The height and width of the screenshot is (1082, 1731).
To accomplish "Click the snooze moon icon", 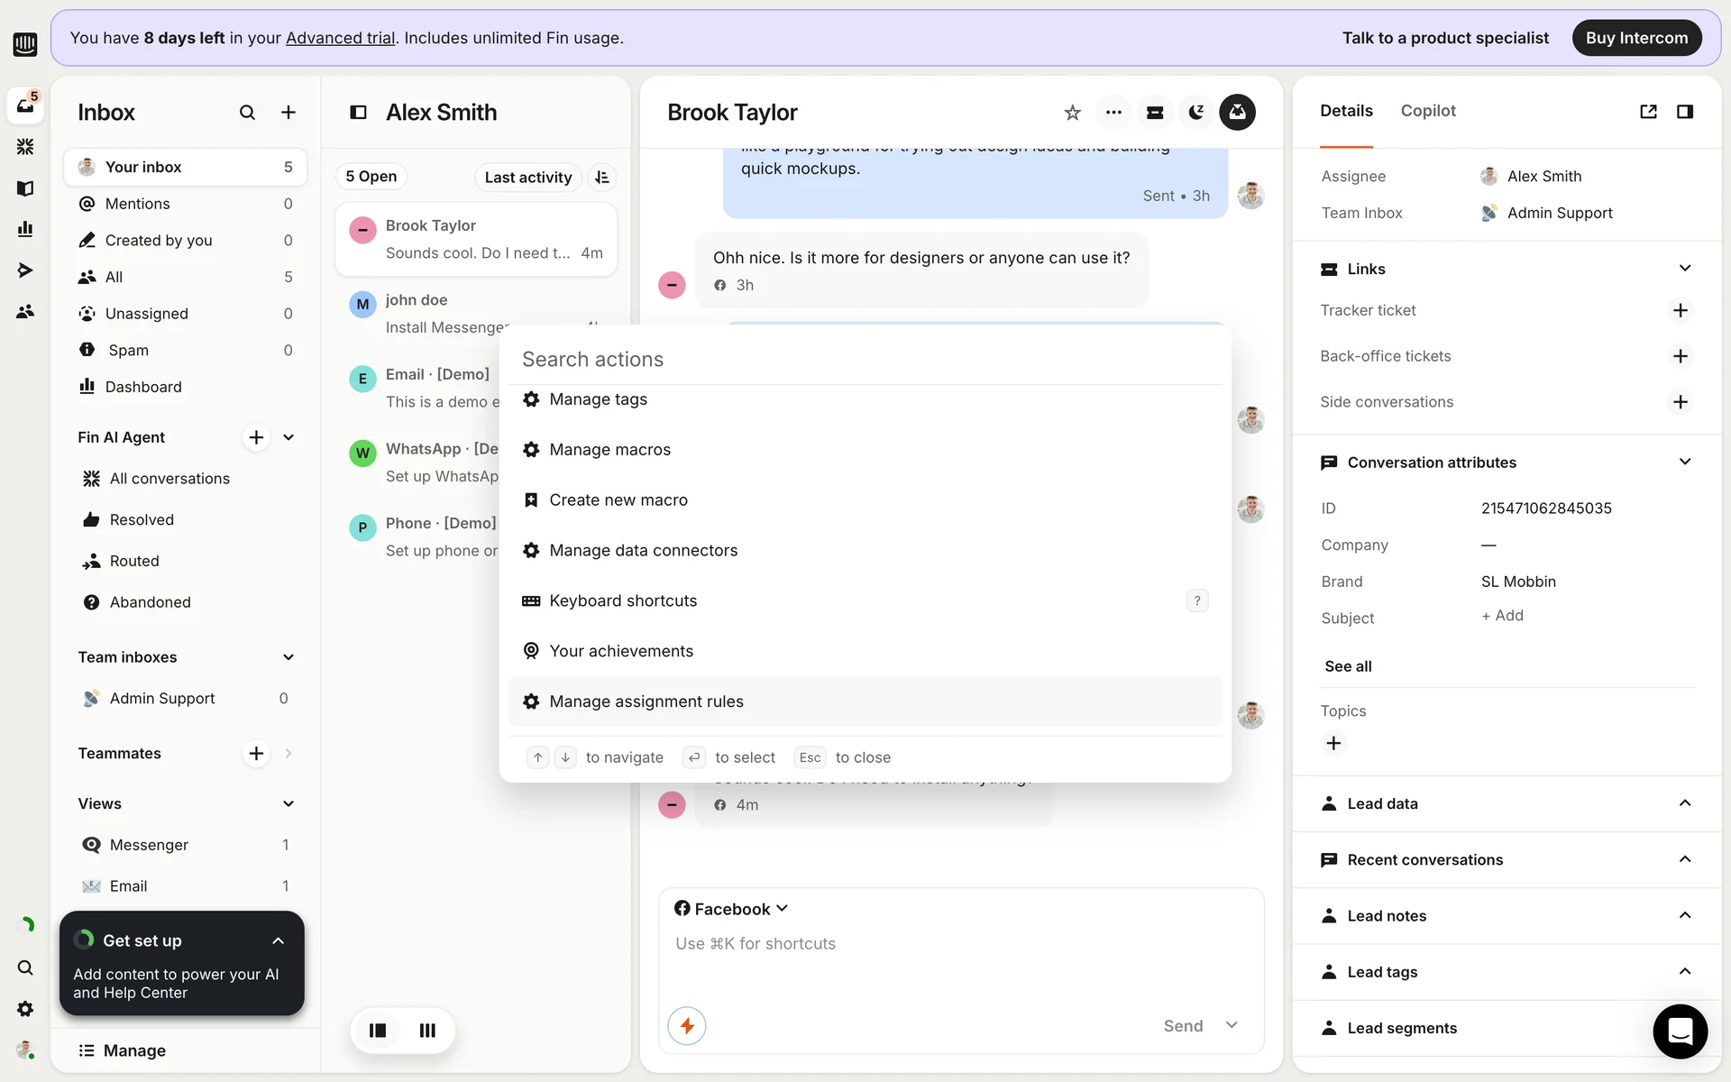I will (x=1196, y=113).
